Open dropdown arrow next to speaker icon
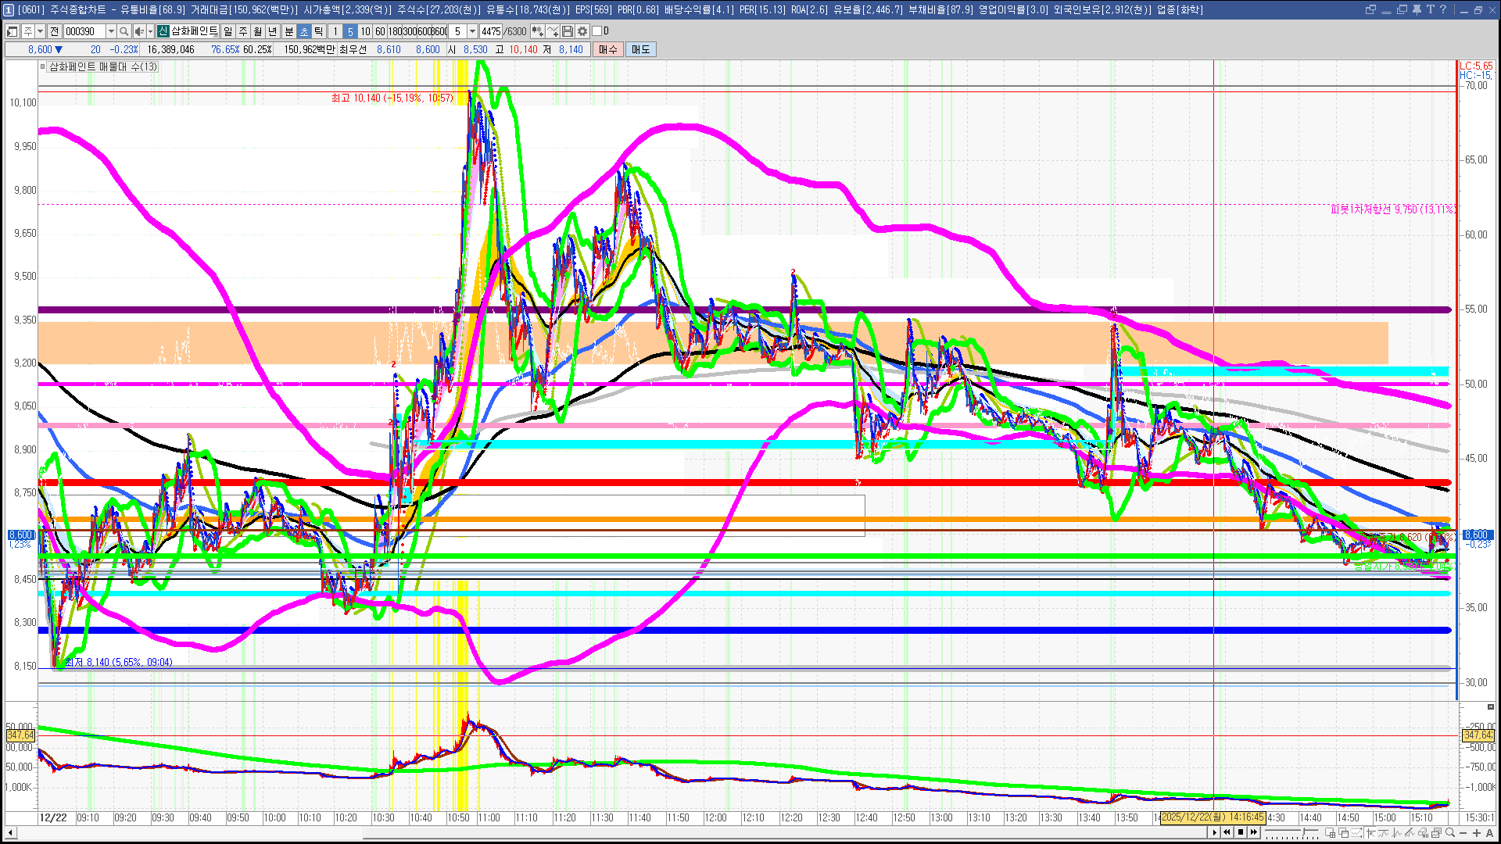The height and width of the screenshot is (844, 1501). pos(150,31)
